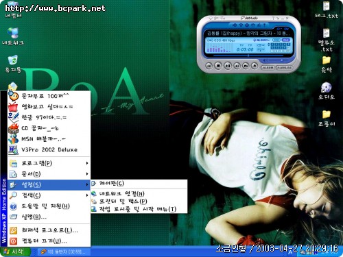Click the previous track button in JetAudio
The image size is (343, 257).
tap(209, 66)
